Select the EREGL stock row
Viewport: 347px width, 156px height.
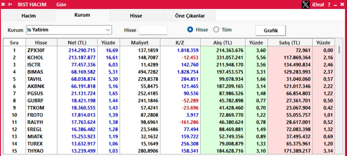169,129
